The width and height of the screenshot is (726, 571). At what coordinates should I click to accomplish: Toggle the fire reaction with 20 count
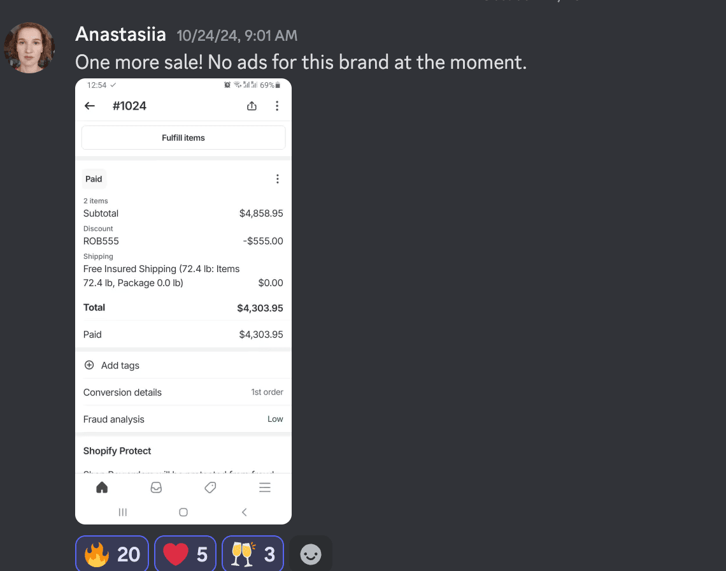pyautogui.click(x=112, y=554)
